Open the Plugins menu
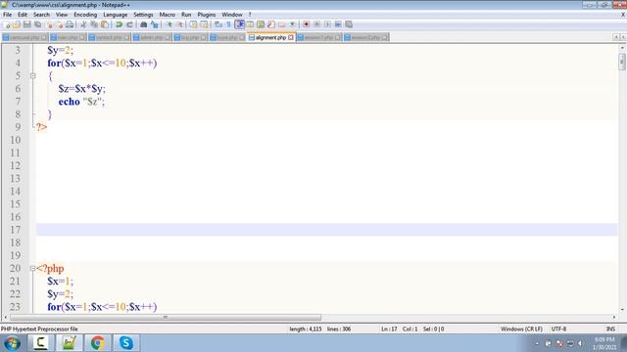The image size is (627, 352). [x=207, y=15]
